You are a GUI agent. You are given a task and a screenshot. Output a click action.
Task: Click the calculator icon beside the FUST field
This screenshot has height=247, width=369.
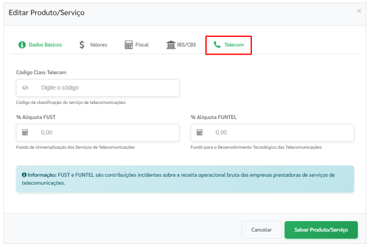25,133
